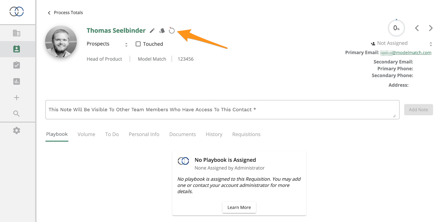The width and height of the screenshot is (440, 222).
Task: Switch to the Volume tab
Action: click(86, 134)
